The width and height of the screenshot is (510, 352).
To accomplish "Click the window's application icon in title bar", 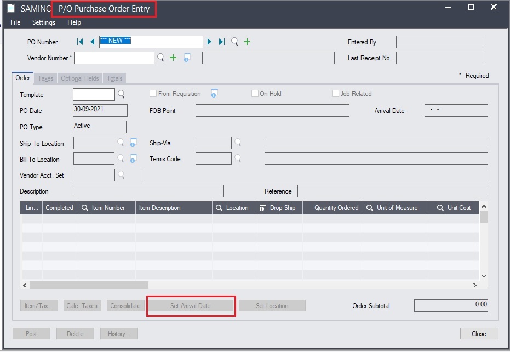I will [11, 8].
